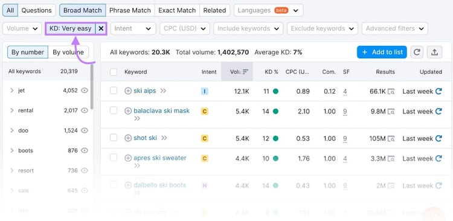Click the Volume column sort icon
The width and height of the screenshot is (453, 221).
click(x=246, y=72)
